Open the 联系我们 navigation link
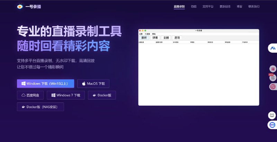This screenshot has height=142, width=277. coord(253,7)
